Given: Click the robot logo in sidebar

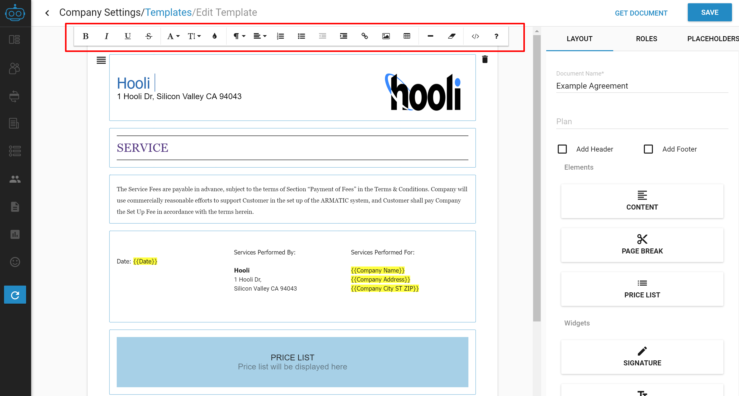Looking at the screenshot, I should point(15,13).
